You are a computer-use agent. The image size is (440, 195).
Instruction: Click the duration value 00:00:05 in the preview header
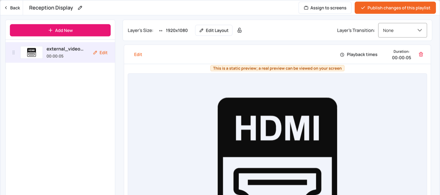click(401, 58)
